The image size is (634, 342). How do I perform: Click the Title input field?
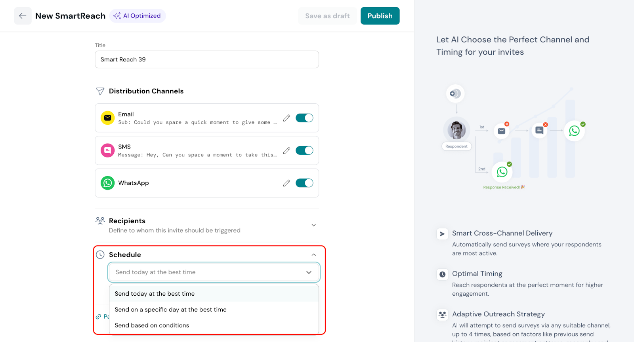206,59
